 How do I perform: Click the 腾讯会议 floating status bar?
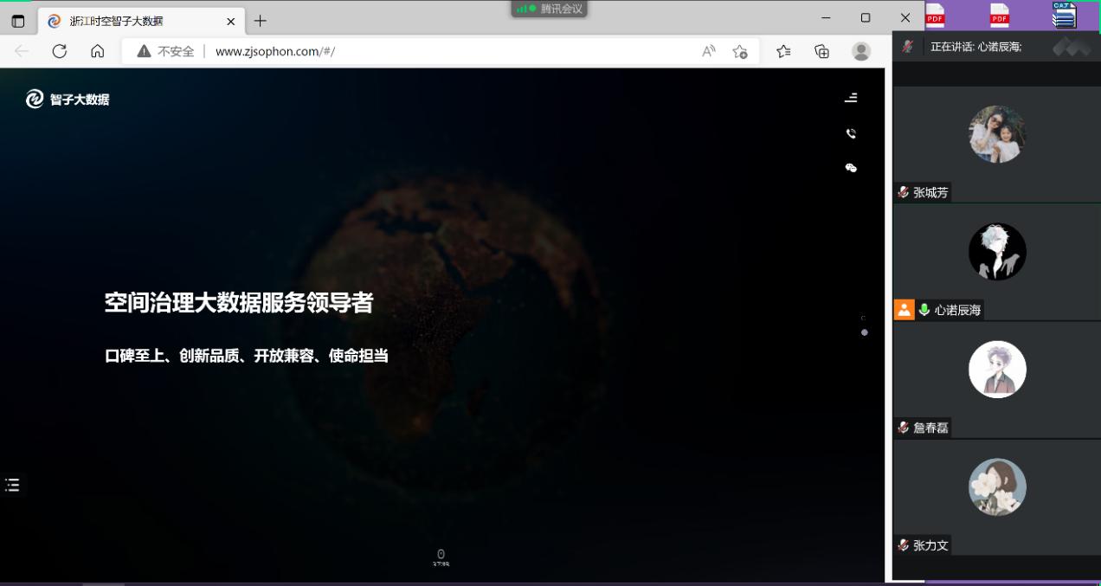[550, 9]
